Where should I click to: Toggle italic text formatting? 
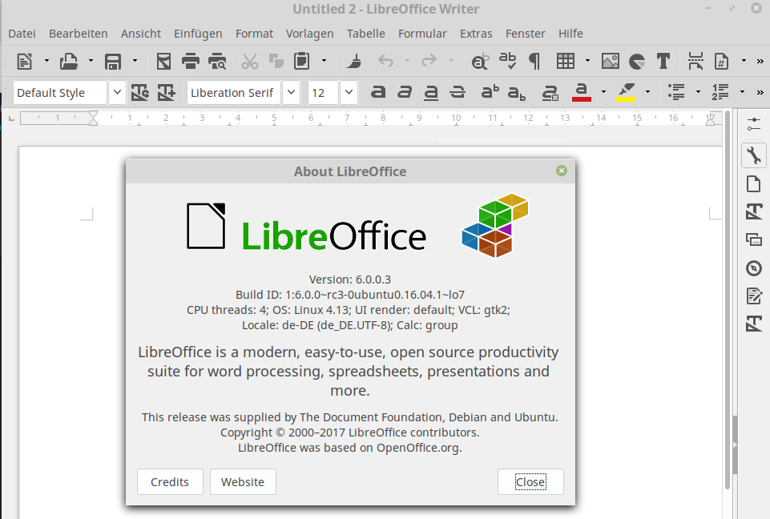pyautogui.click(x=405, y=92)
